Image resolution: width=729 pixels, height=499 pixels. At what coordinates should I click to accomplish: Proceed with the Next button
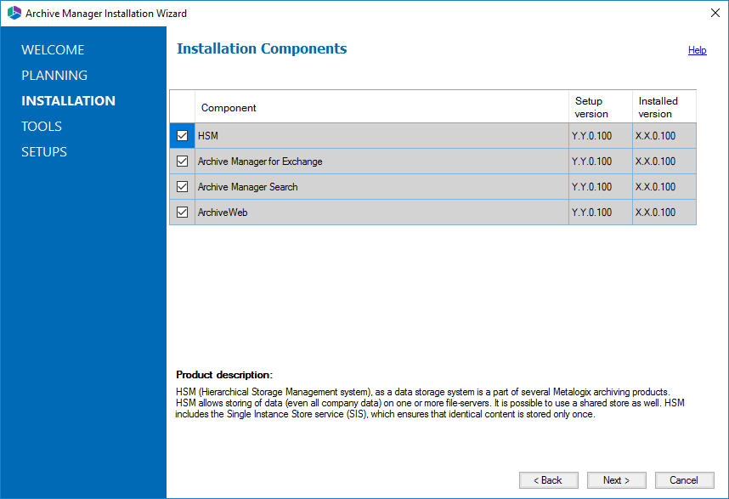616,480
